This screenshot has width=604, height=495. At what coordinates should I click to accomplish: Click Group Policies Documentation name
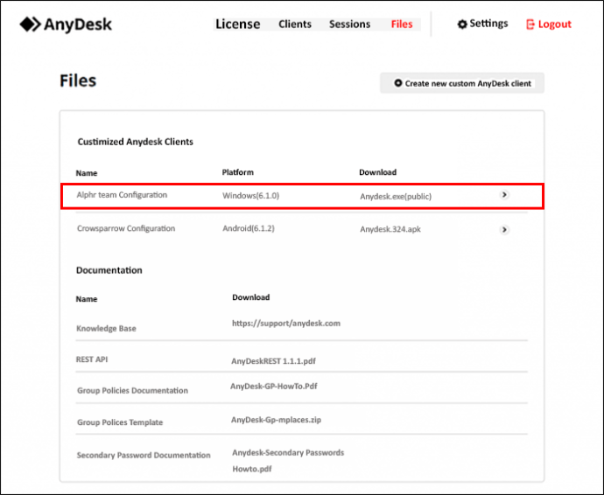pyautogui.click(x=132, y=390)
